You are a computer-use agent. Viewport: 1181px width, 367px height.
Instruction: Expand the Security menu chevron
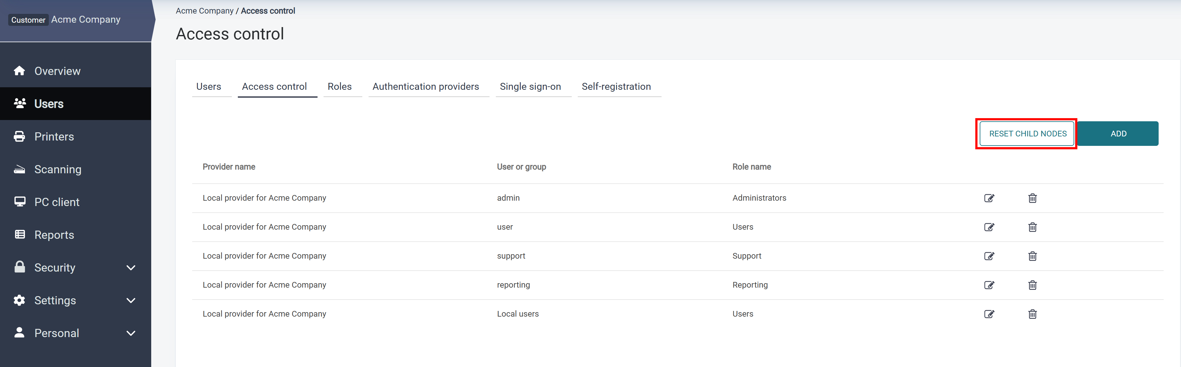coord(131,267)
